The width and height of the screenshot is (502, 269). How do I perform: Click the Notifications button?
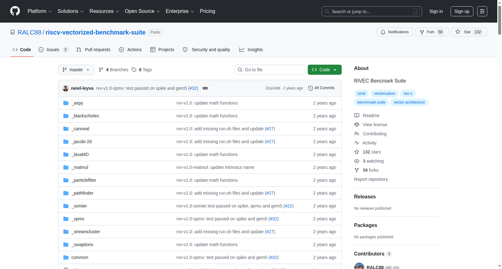(395, 32)
